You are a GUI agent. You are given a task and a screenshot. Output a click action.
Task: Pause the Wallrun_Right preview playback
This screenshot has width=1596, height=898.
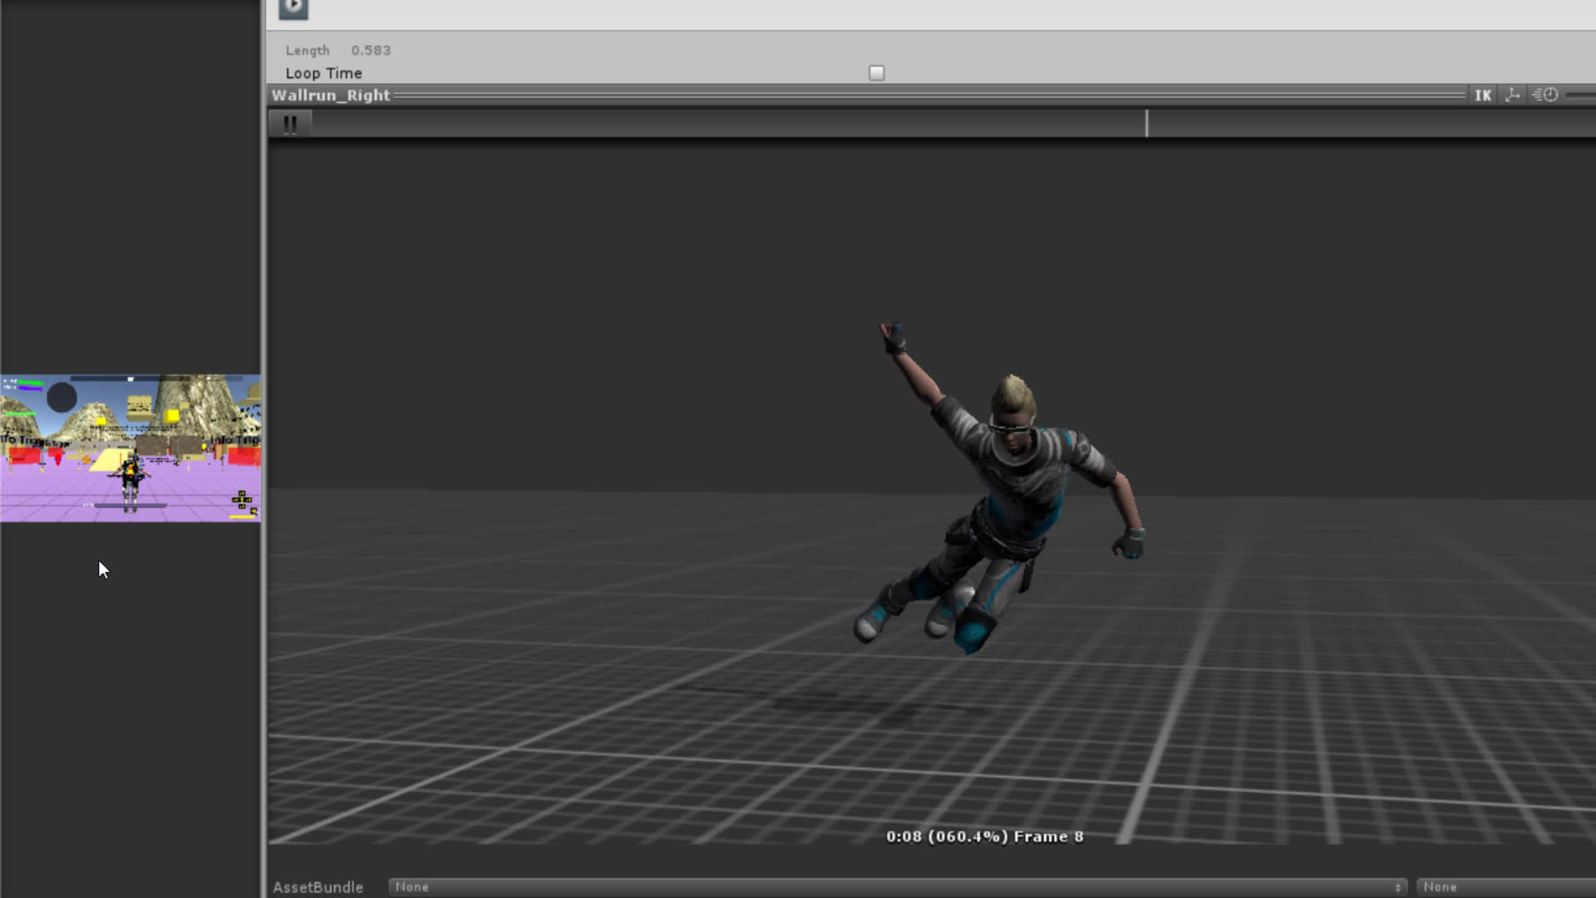tap(290, 124)
